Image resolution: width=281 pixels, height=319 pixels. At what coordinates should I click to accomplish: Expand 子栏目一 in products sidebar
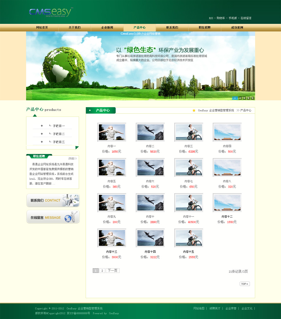58,126
